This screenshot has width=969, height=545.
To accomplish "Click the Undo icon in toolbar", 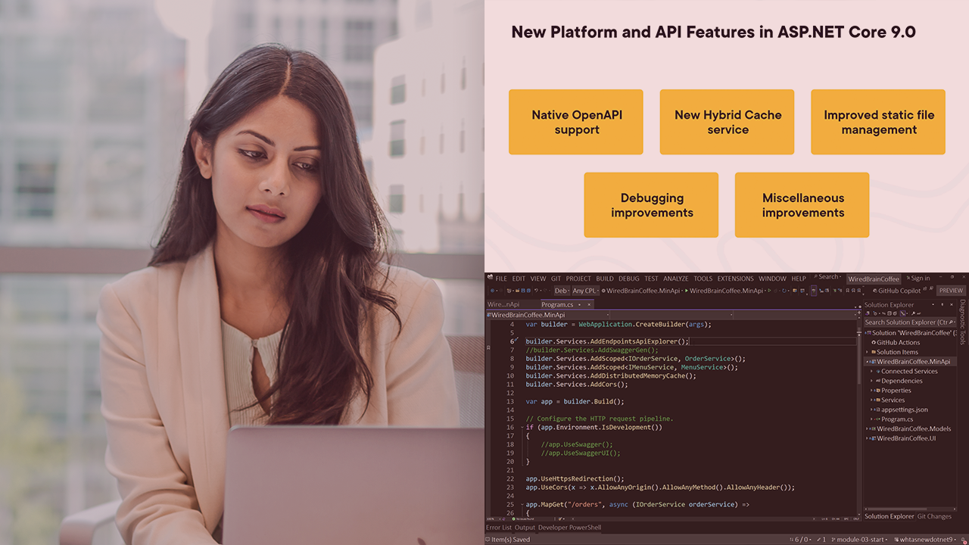I will pyautogui.click(x=537, y=291).
